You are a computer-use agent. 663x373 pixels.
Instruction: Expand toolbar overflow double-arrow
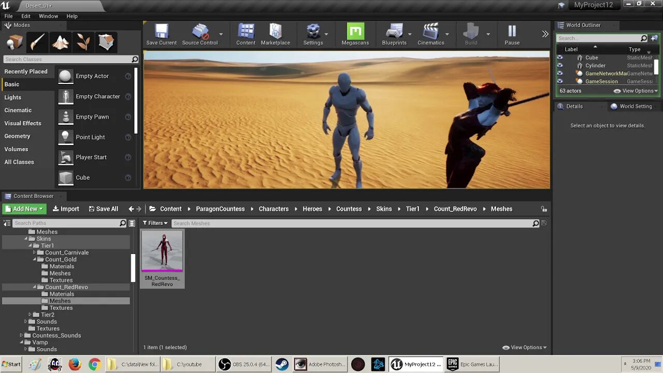(545, 34)
